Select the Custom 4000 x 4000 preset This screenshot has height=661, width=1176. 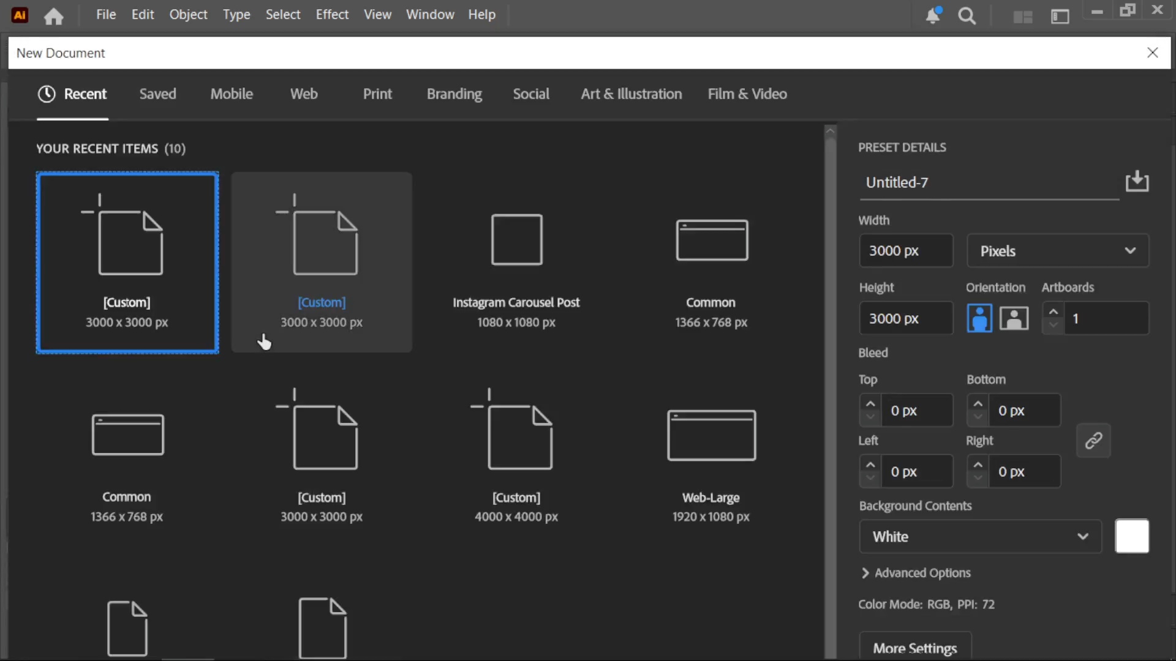[x=516, y=456]
